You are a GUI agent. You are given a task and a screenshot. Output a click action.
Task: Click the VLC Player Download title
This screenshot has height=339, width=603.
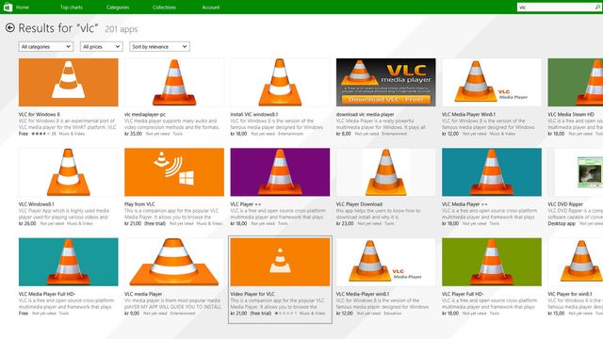pyautogui.click(x=359, y=204)
